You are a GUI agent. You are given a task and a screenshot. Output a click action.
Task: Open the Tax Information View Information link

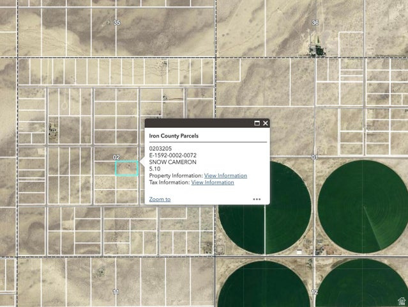pos(213,182)
